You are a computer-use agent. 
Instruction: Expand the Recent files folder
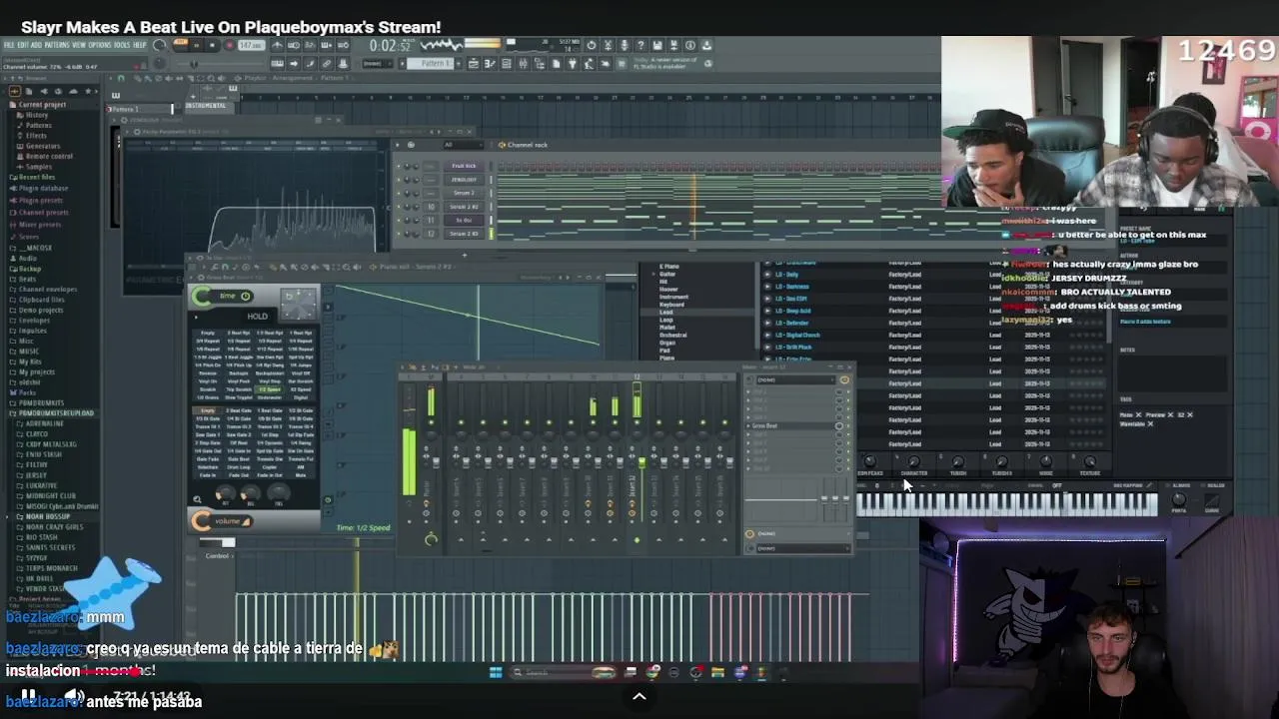pos(37,177)
